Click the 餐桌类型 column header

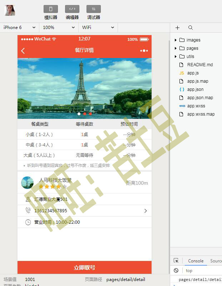[40, 124]
